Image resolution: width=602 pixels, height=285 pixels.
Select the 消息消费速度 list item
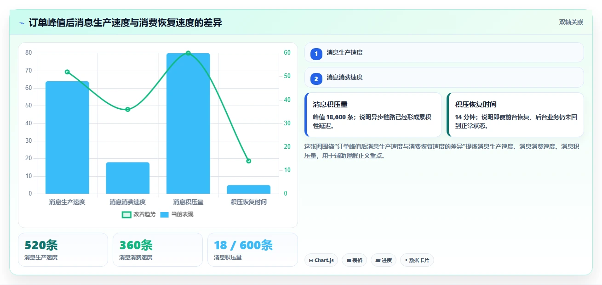click(444, 77)
